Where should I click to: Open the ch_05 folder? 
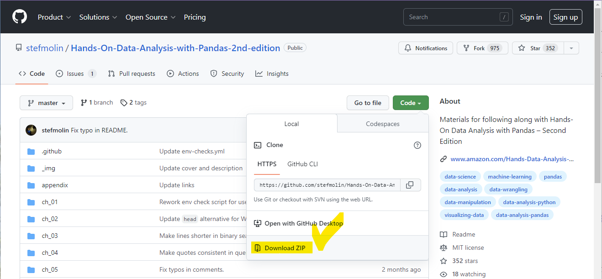(x=50, y=269)
